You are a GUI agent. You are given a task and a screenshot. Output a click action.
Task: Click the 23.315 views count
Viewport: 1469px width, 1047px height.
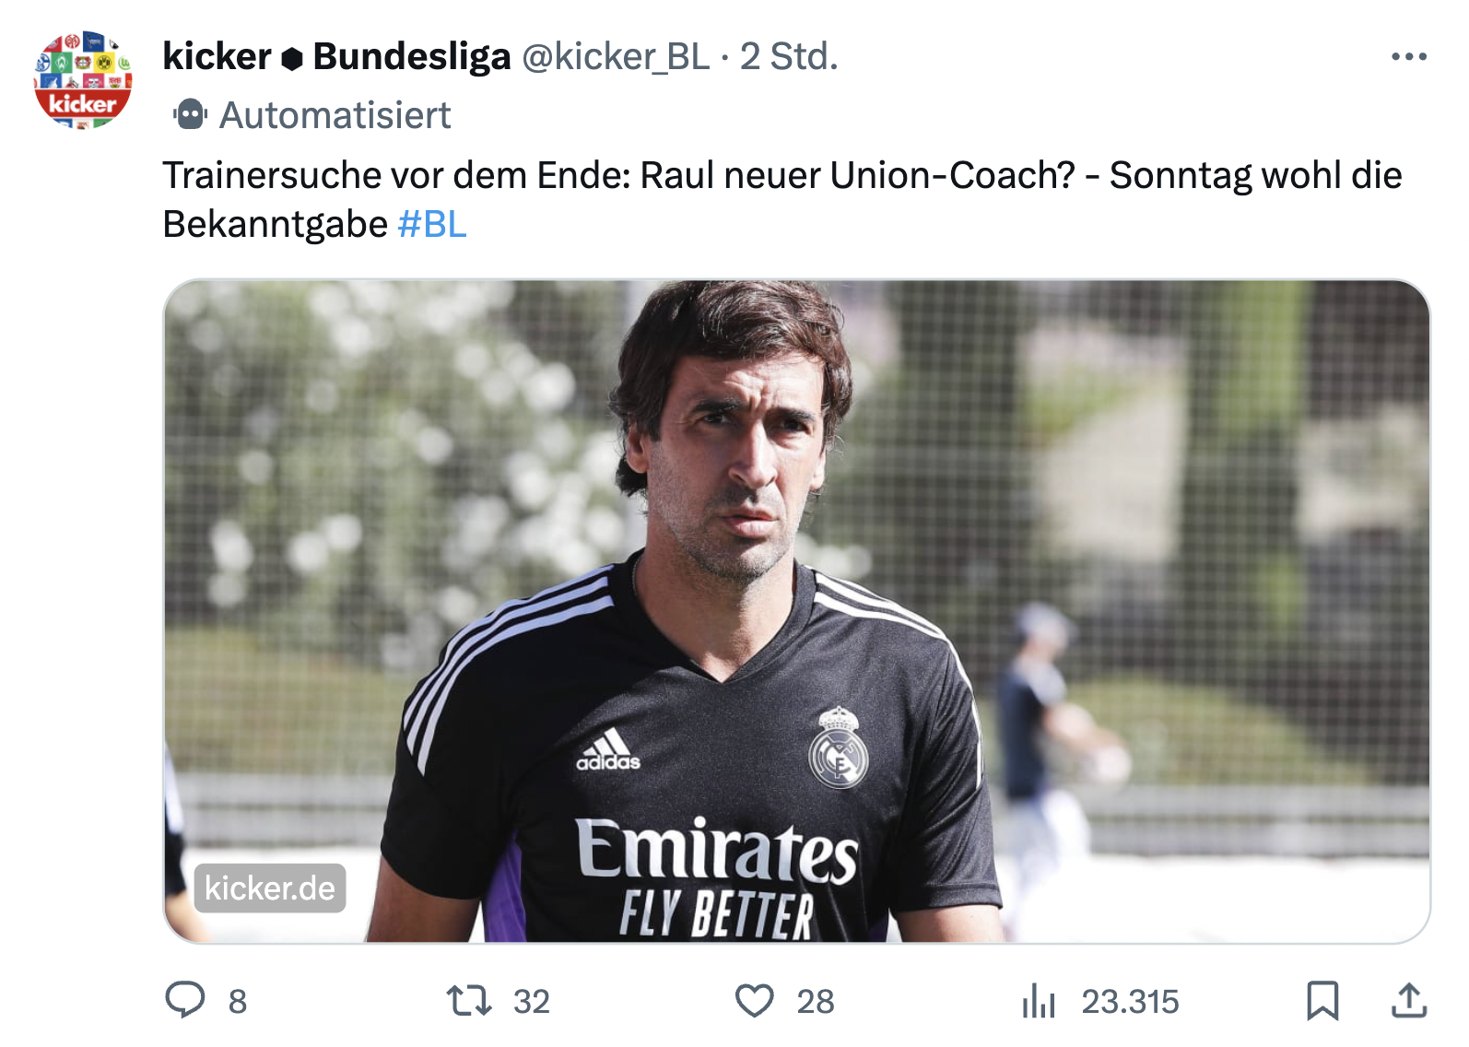pos(1130,1001)
